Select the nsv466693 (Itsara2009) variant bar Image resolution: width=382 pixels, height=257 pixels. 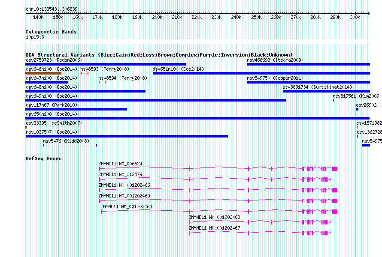pos(309,64)
